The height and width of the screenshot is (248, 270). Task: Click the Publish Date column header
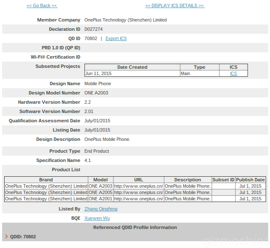click(251, 180)
